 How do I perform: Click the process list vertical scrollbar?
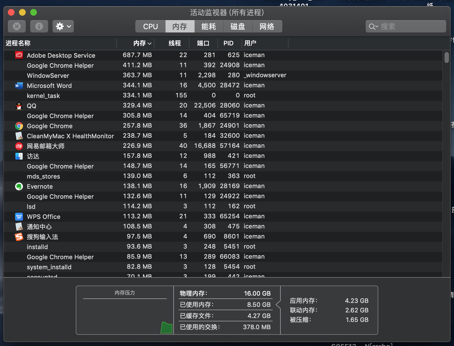pyautogui.click(x=446, y=58)
